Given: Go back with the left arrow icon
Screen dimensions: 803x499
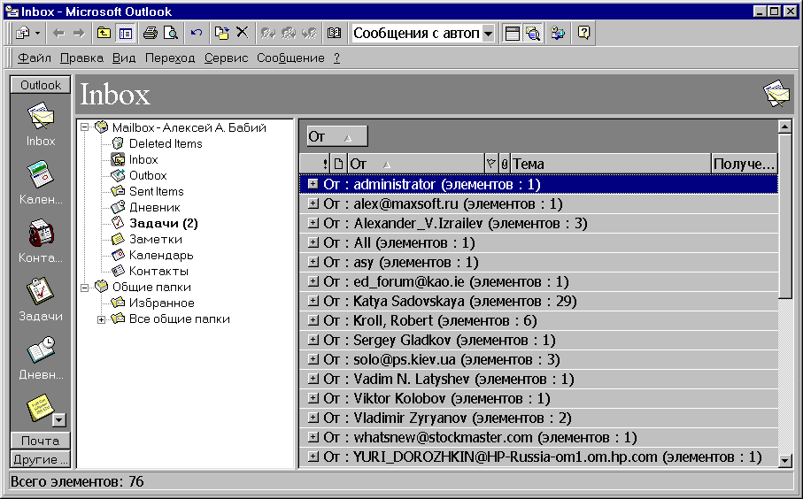Looking at the screenshot, I should 58,34.
